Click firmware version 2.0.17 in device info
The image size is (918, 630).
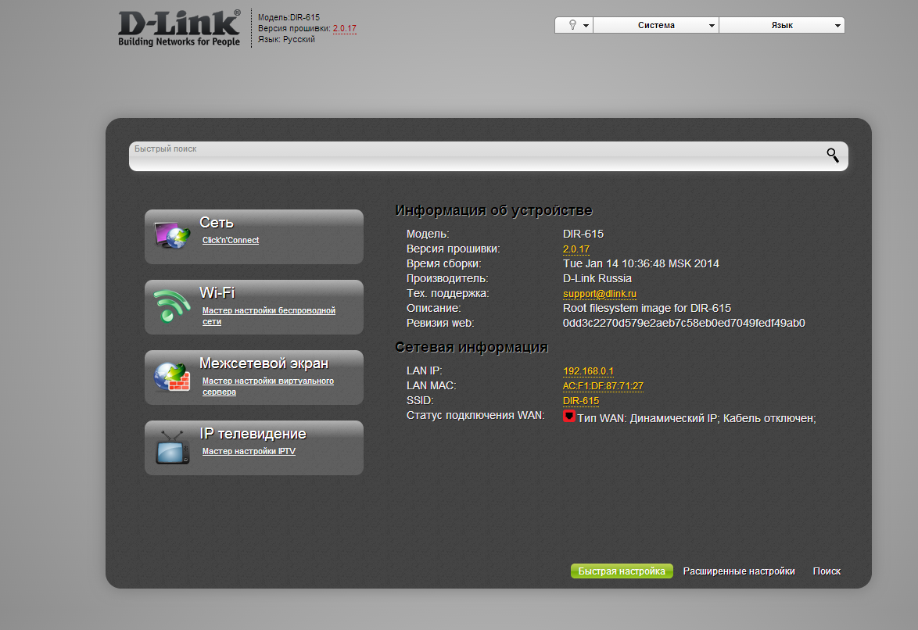click(x=576, y=249)
